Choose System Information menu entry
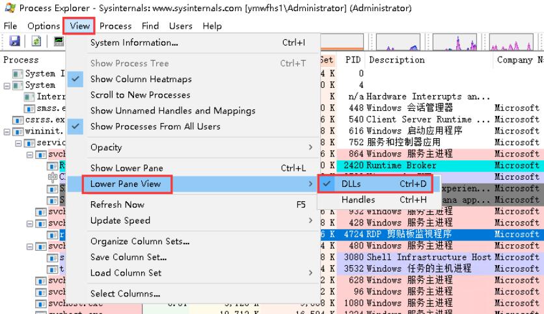 [x=193, y=43]
